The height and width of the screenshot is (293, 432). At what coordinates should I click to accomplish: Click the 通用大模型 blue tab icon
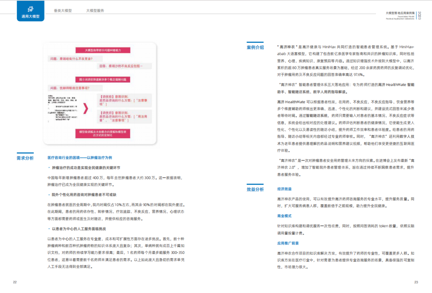pyautogui.click(x=30, y=9)
